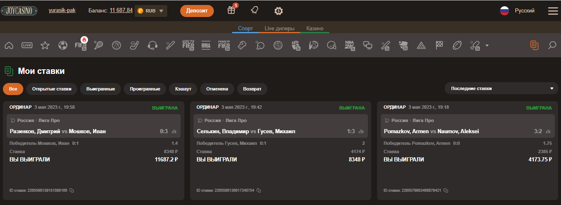Open favorites star icon
The height and width of the screenshot is (205, 561).
(45, 45)
